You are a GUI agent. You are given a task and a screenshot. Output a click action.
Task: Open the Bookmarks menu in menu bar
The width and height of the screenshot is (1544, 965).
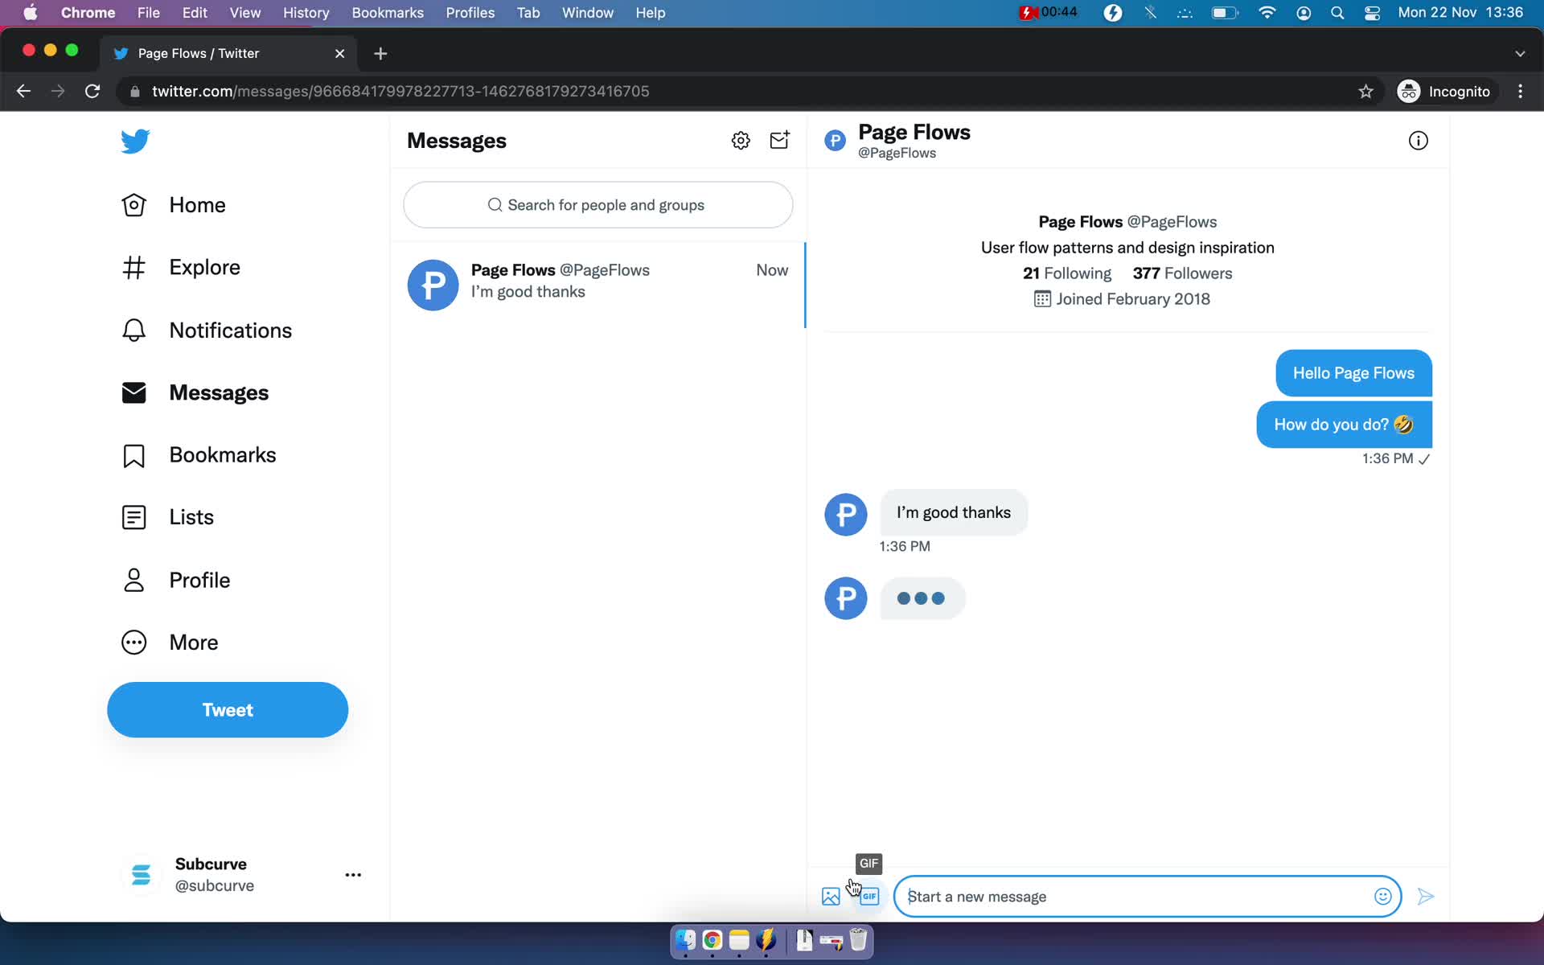click(388, 13)
